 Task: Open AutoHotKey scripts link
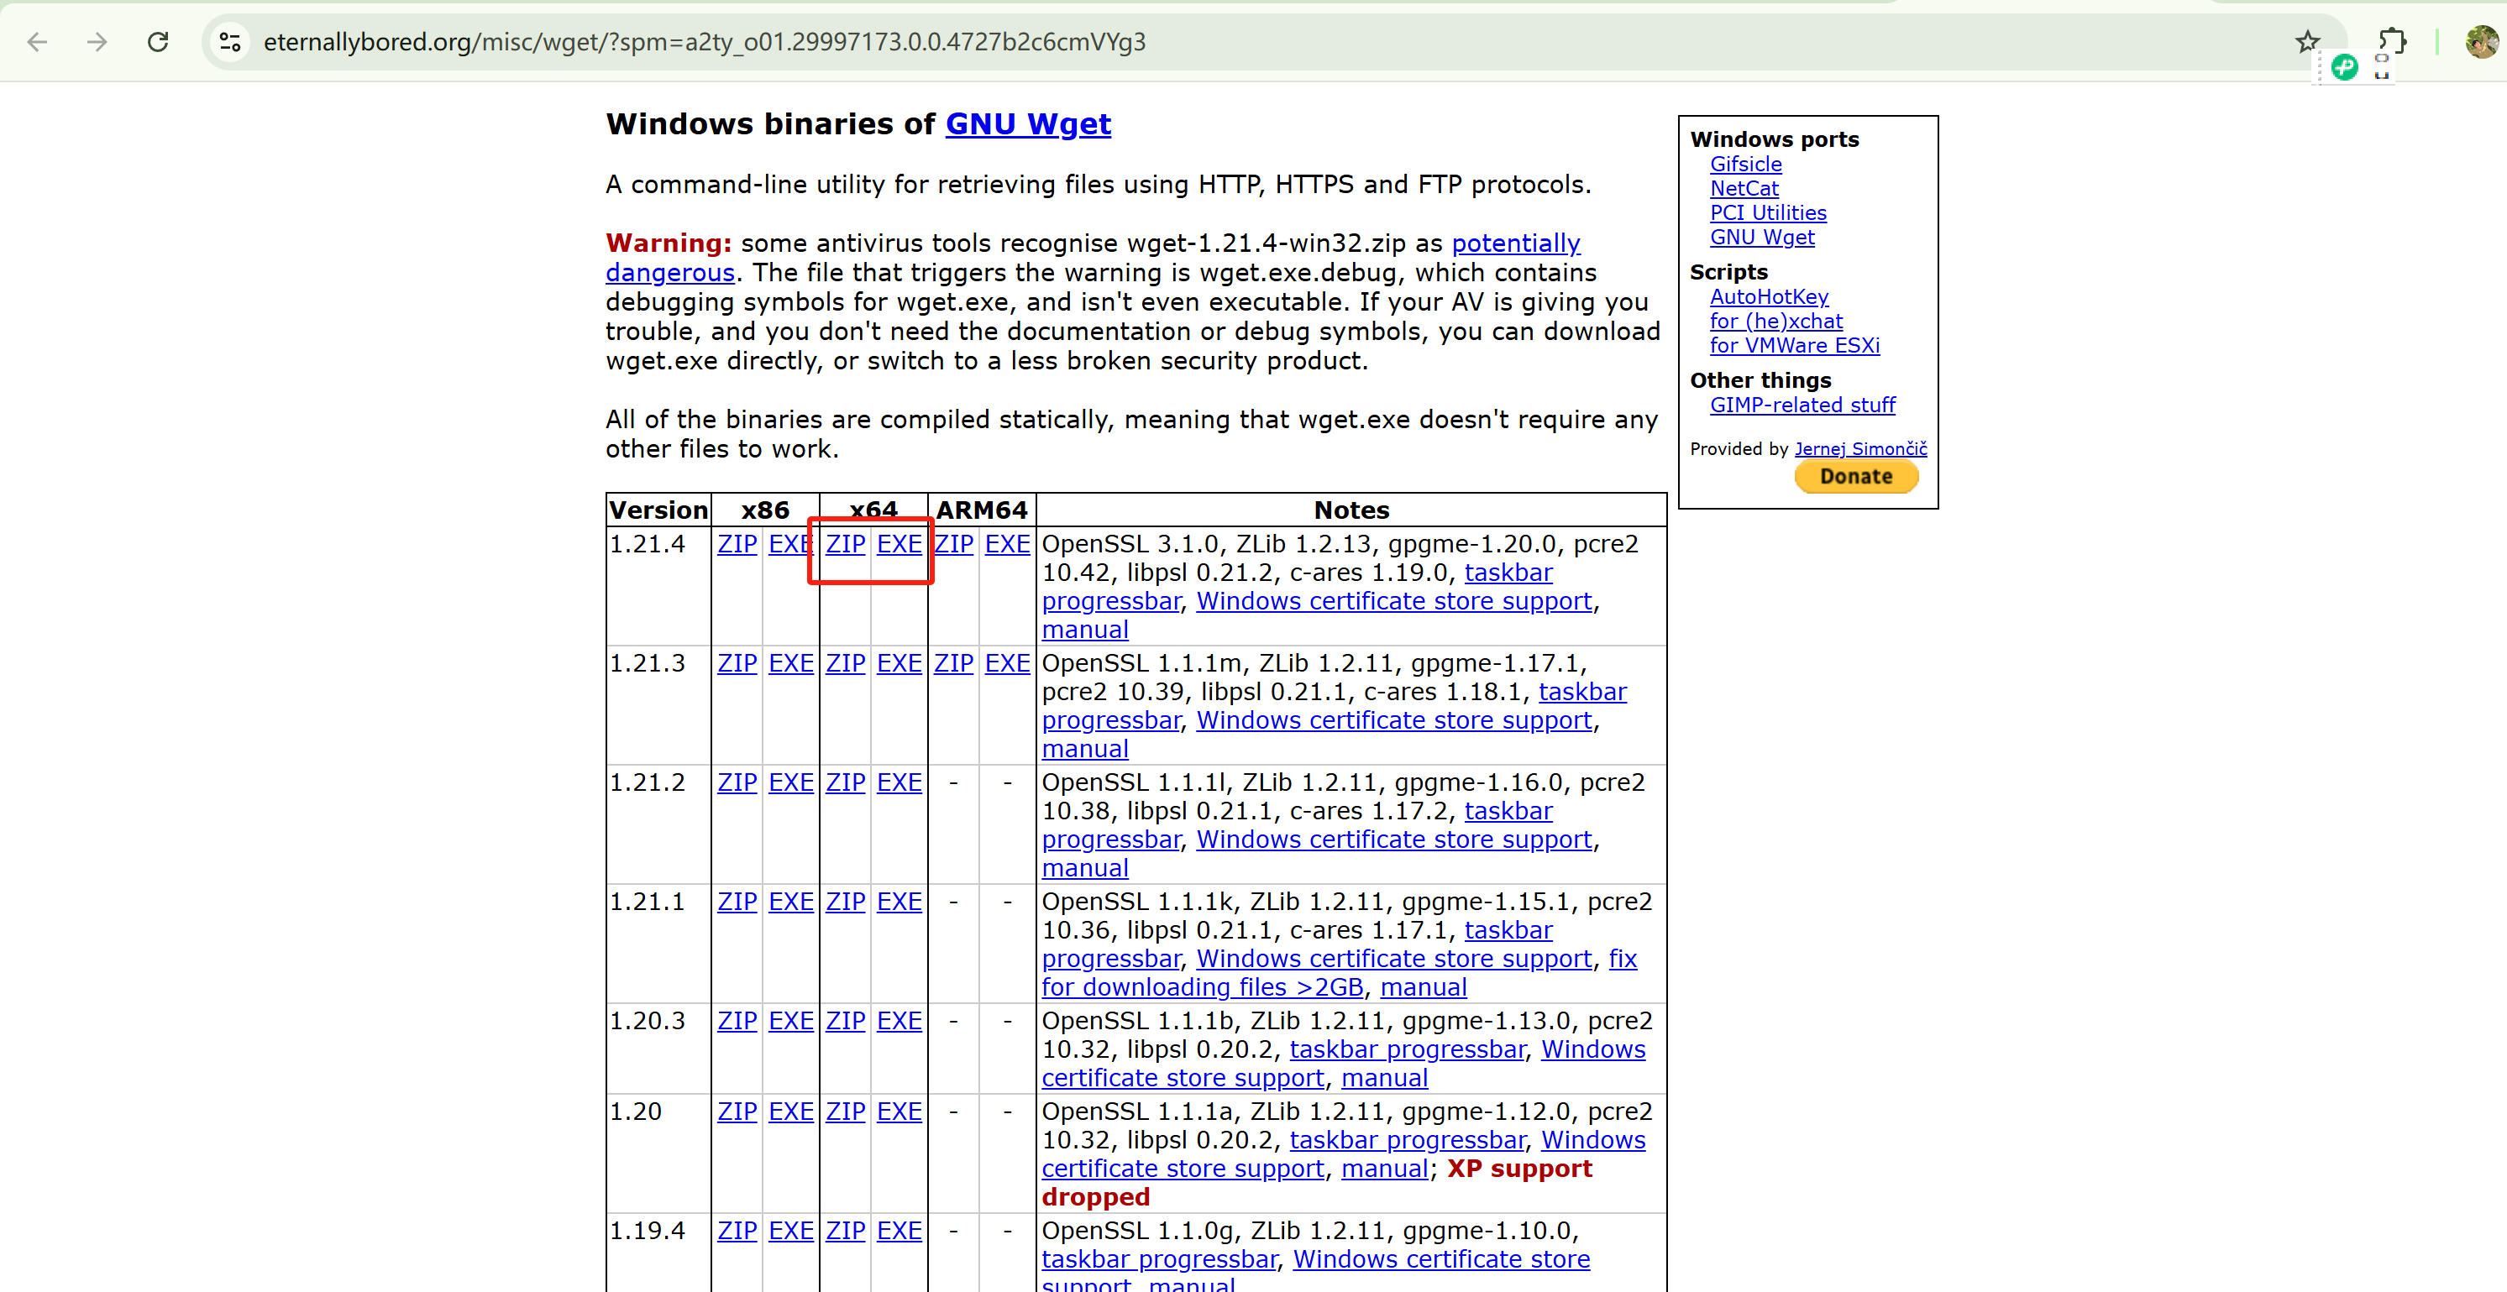[x=1768, y=296]
